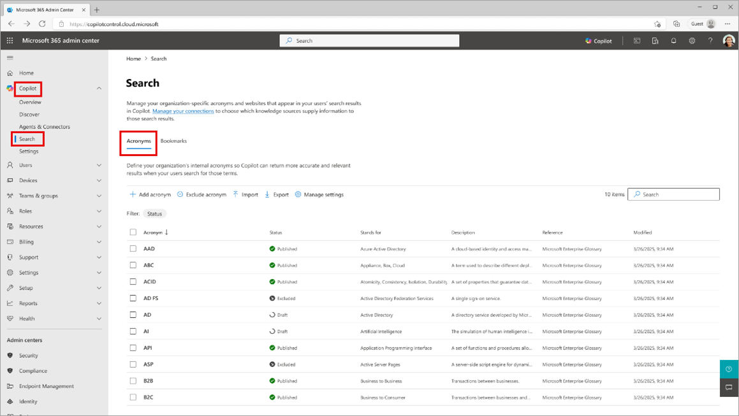Check the AD FS row checkbox

click(133, 298)
